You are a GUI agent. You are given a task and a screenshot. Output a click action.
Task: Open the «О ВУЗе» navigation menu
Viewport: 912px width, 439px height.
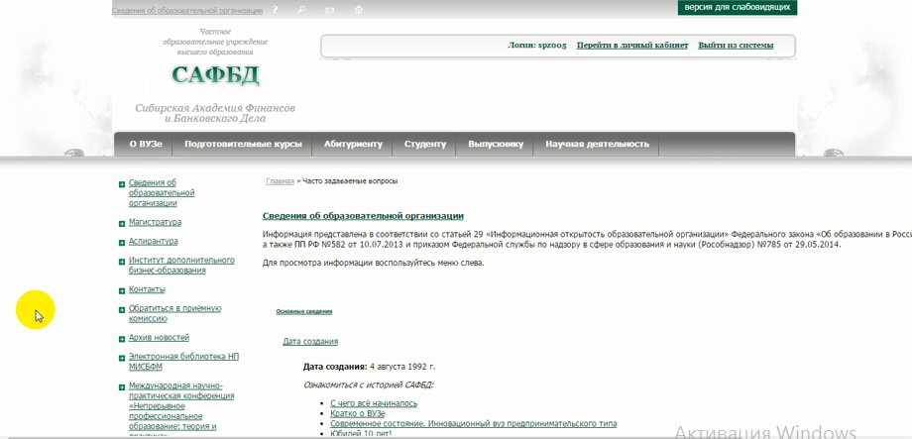[x=145, y=144]
